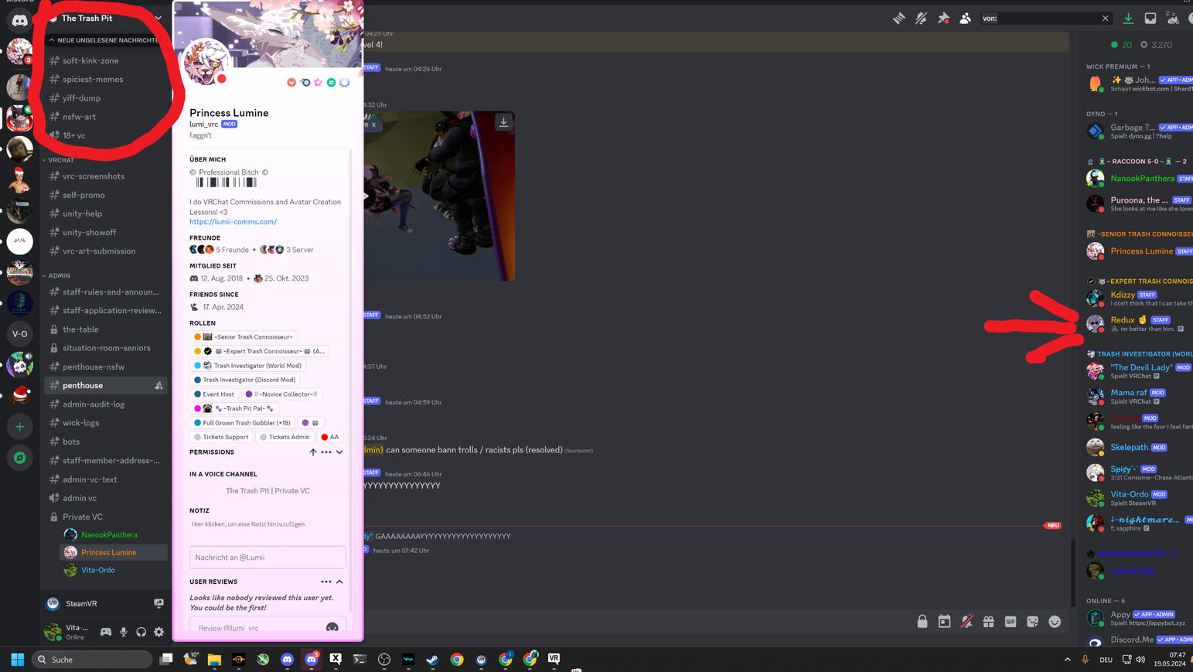Open Princess Lumine's profile avatar
The image size is (1193, 672).
click(x=206, y=62)
